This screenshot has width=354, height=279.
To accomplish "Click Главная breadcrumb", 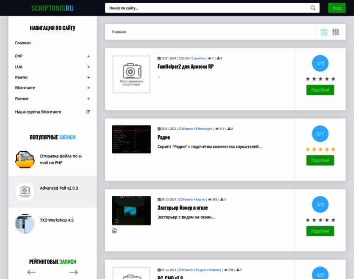I will 119,32.
